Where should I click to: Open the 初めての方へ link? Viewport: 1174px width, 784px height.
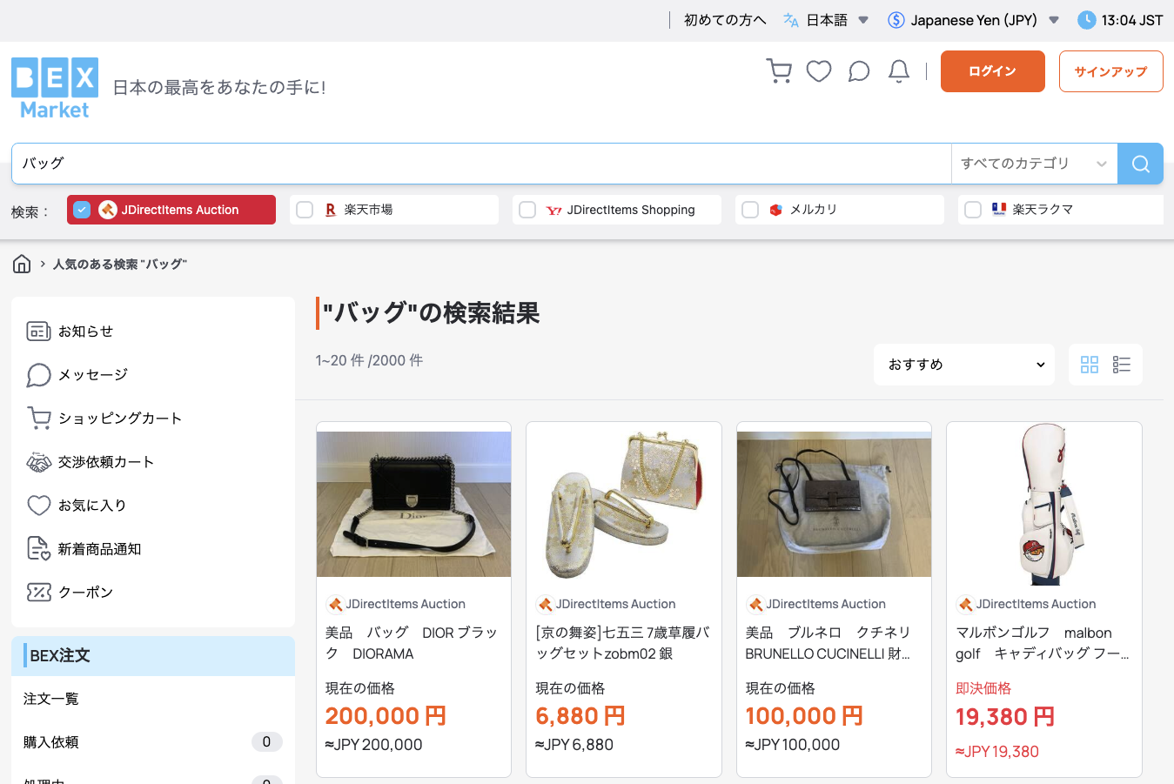coord(725,20)
